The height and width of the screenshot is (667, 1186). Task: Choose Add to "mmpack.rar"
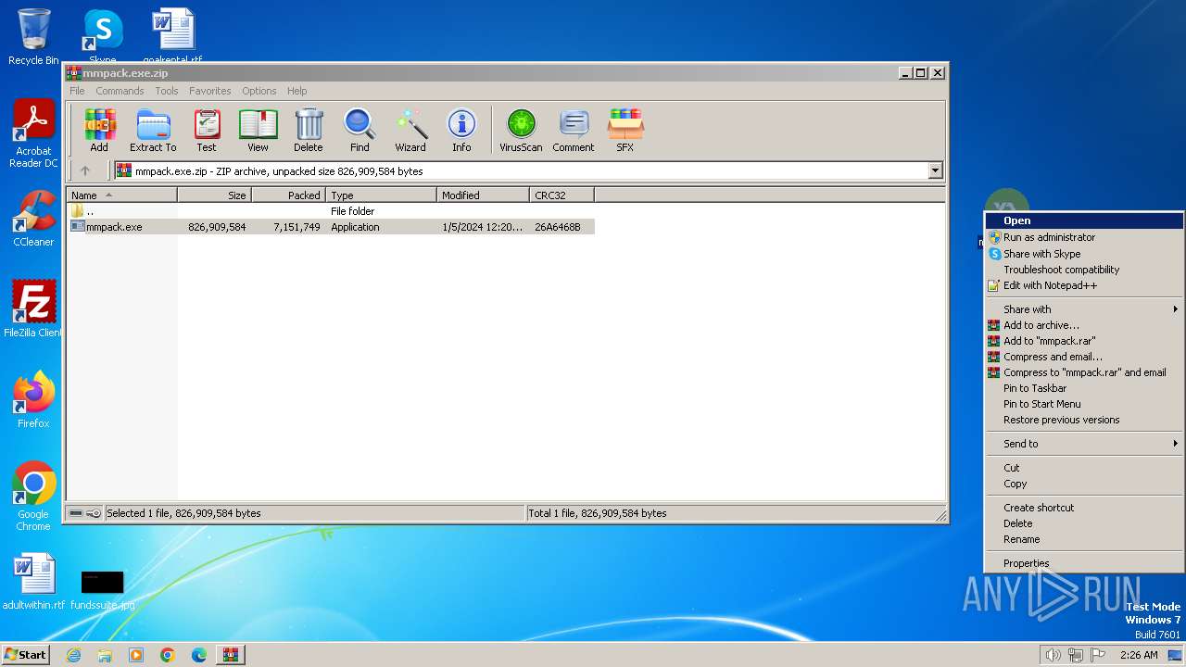[1084, 341]
